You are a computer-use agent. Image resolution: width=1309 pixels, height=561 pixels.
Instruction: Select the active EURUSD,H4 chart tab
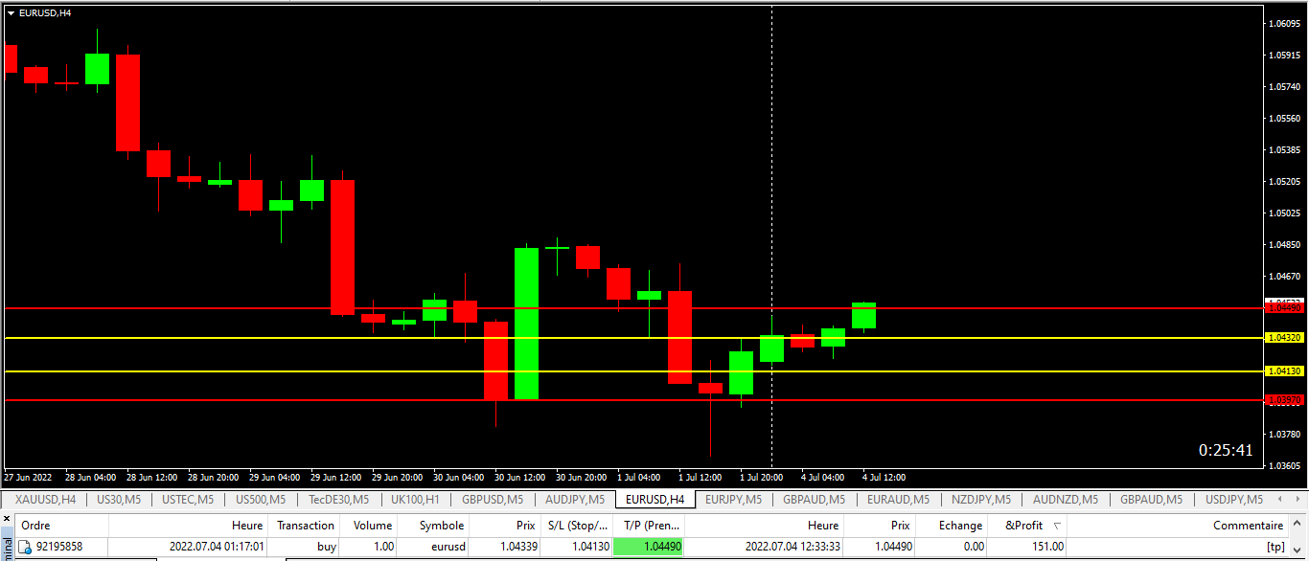tap(654, 500)
